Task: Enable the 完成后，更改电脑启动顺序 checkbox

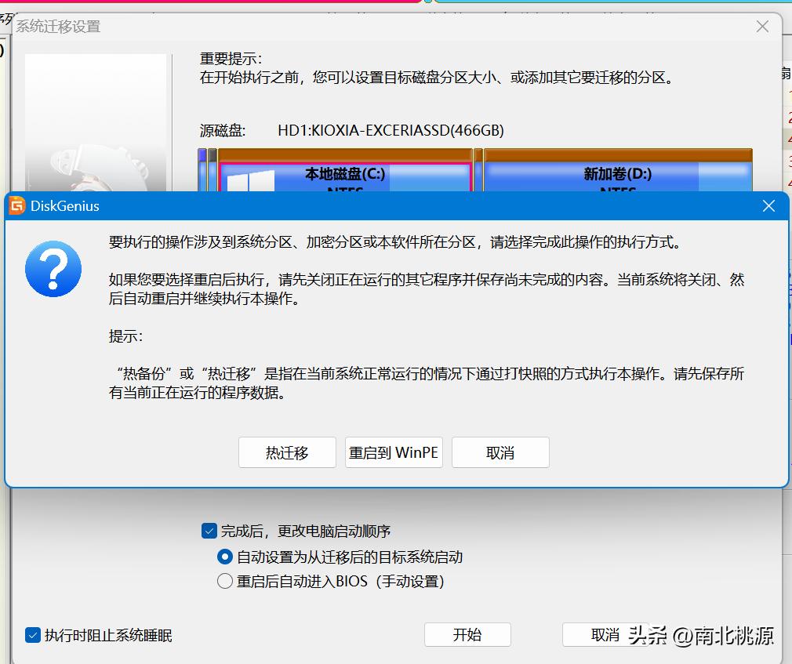Action: (x=209, y=531)
